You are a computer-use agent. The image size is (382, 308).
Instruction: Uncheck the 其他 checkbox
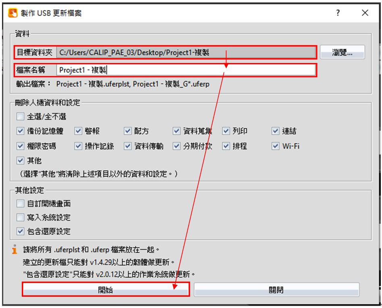(21, 161)
